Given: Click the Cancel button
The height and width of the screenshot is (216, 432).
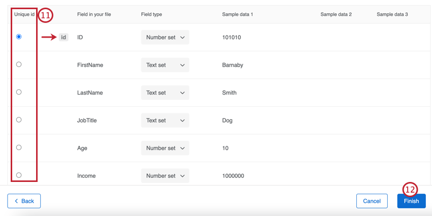Looking at the screenshot, I should tap(372, 201).
